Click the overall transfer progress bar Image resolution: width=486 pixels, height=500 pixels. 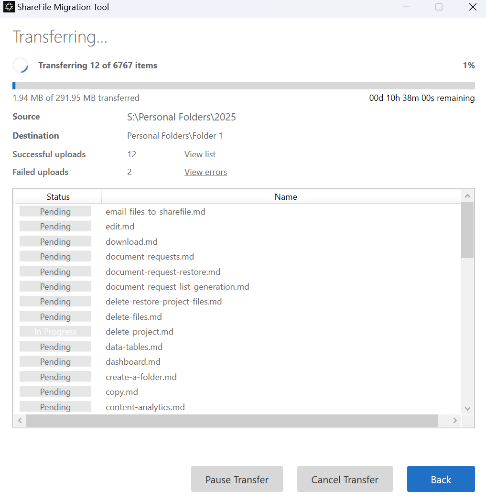coord(244,86)
